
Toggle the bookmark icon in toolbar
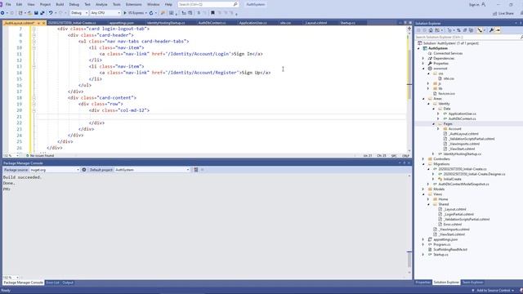click(x=212, y=13)
